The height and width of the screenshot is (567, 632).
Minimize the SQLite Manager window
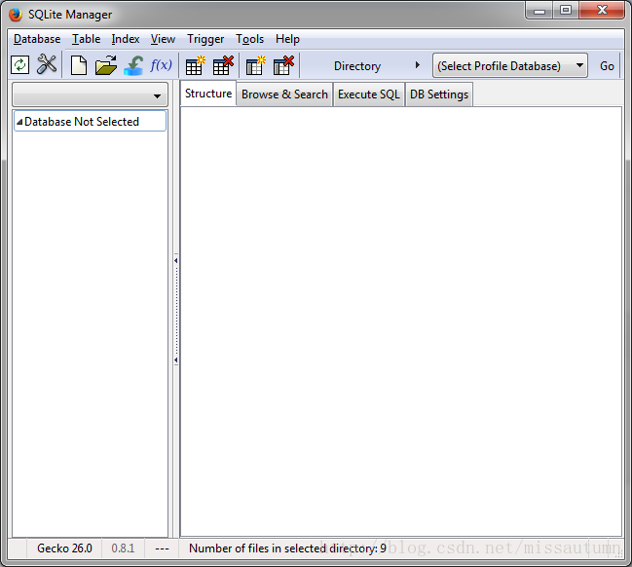539,11
